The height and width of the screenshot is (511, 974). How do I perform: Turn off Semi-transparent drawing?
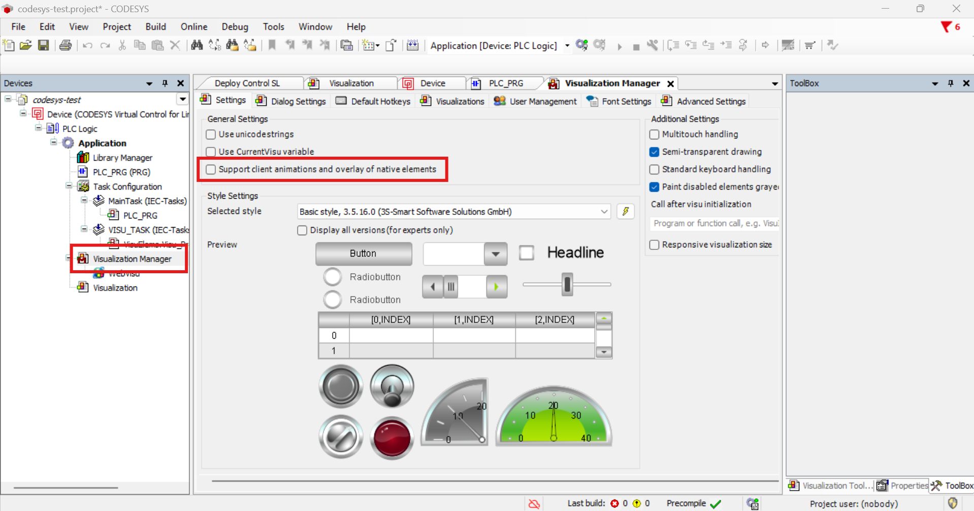click(x=655, y=152)
